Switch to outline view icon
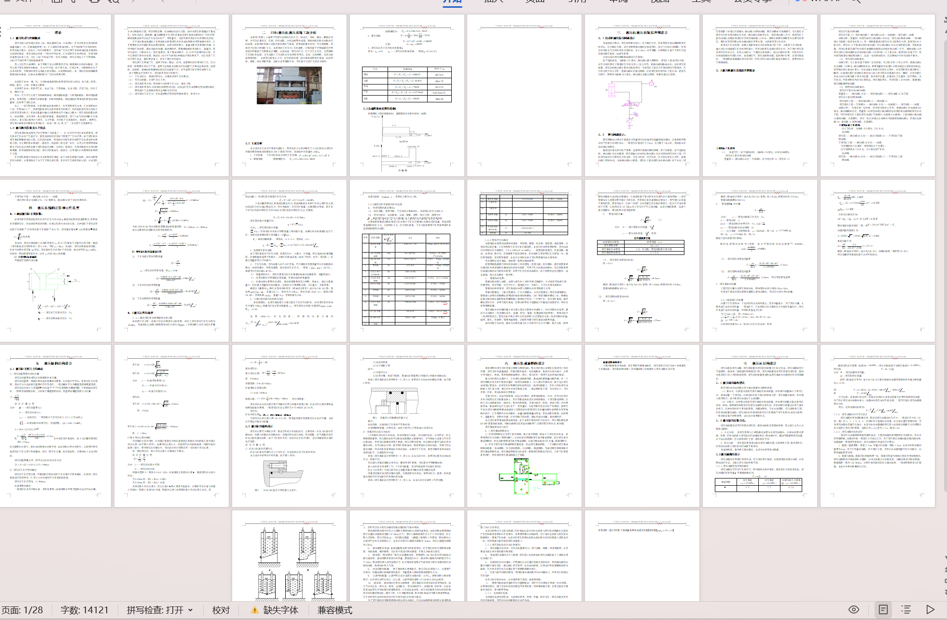This screenshot has width=947, height=620. point(906,609)
